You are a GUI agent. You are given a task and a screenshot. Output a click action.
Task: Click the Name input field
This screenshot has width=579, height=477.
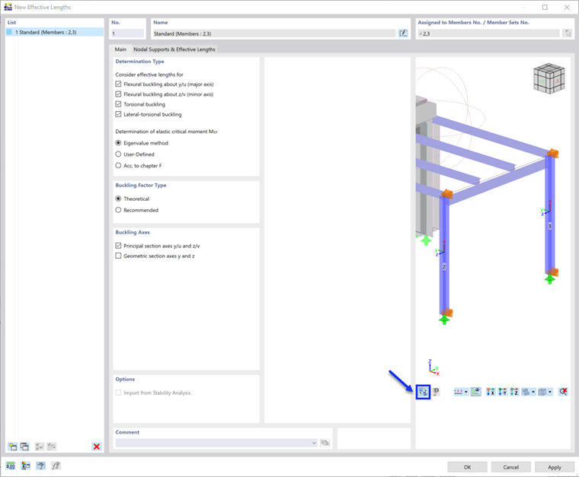click(x=274, y=33)
